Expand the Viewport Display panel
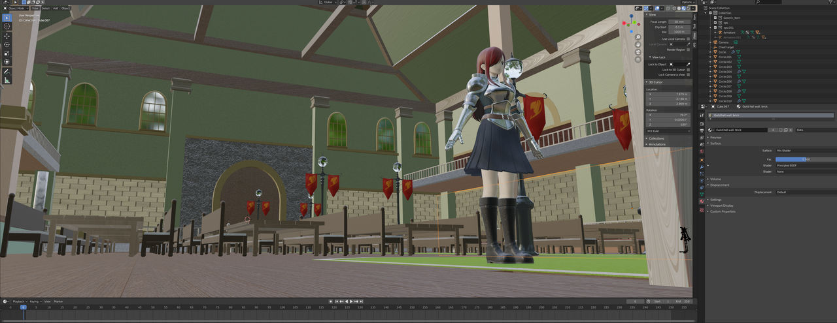 click(x=721, y=206)
